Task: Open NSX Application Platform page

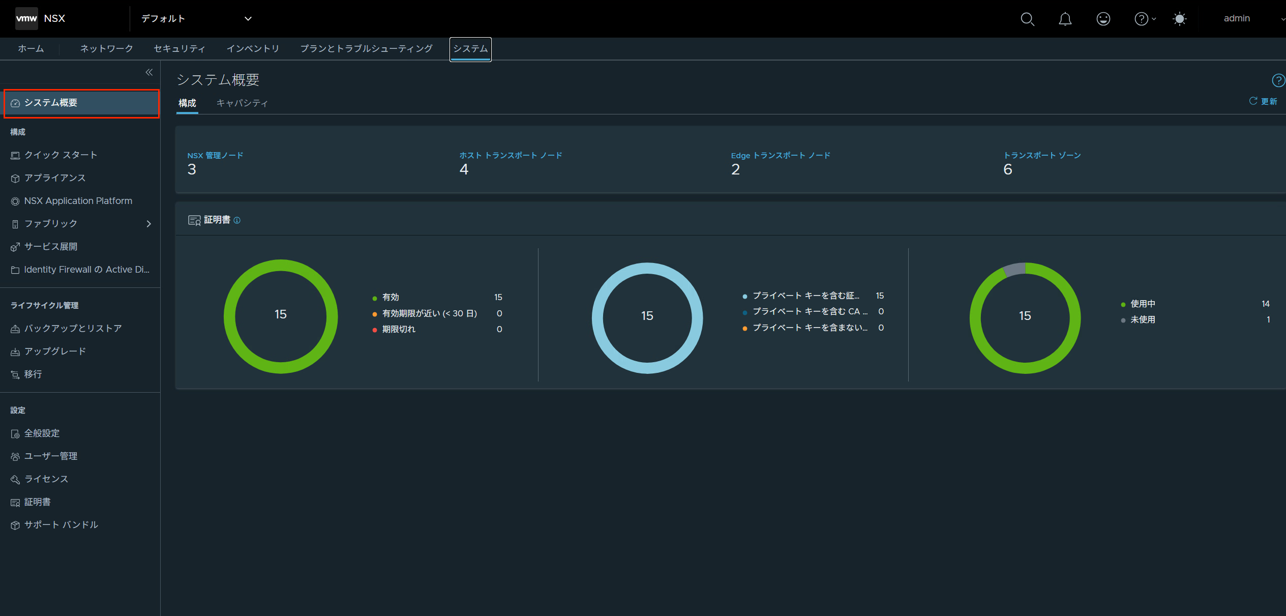Action: (78, 201)
